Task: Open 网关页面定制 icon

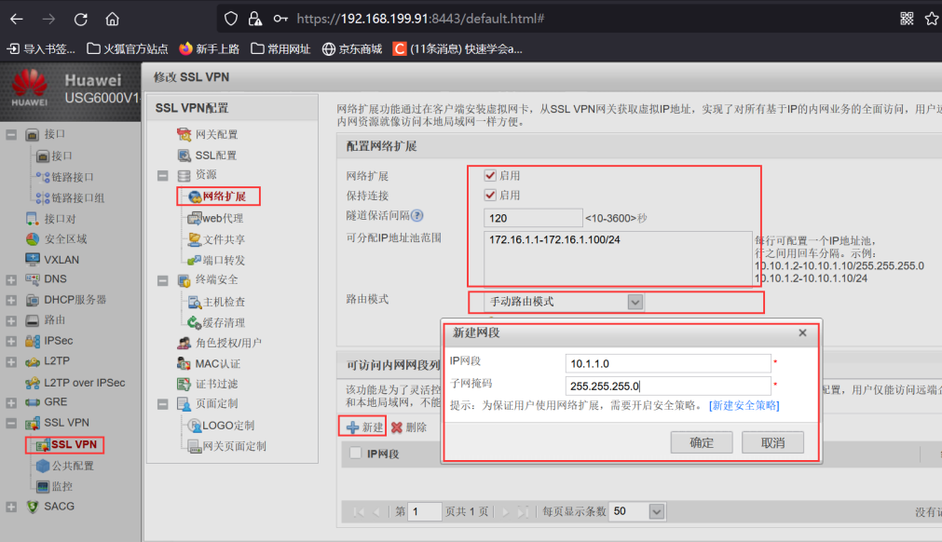Action: [x=195, y=447]
